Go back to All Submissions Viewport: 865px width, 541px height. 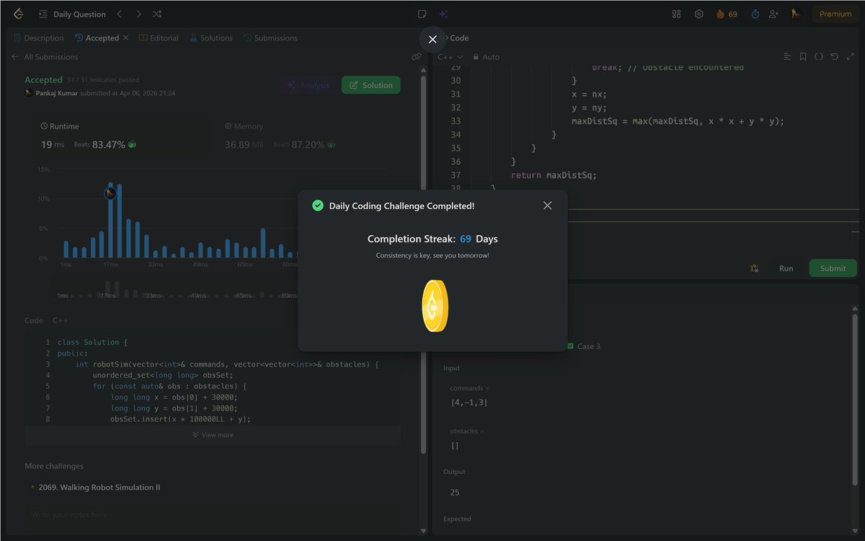pos(45,57)
